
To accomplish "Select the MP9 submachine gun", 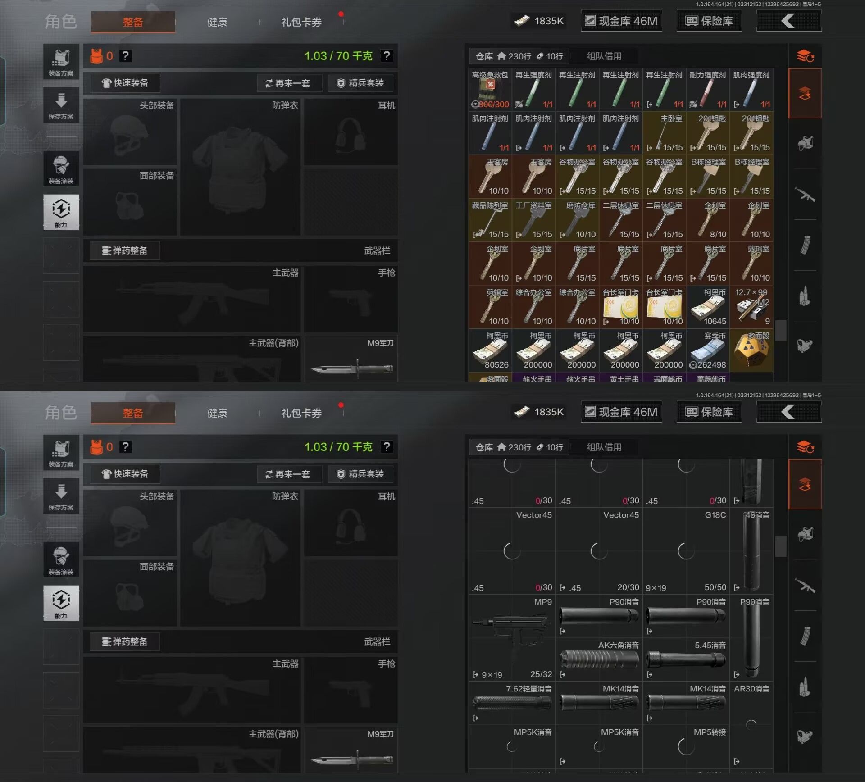I will click(x=512, y=637).
